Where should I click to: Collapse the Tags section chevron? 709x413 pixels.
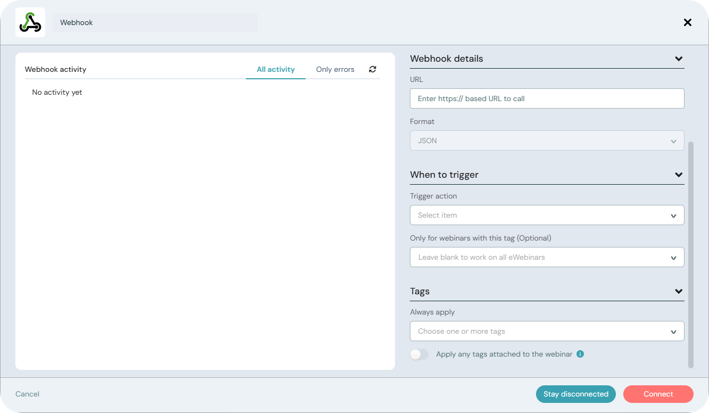679,291
